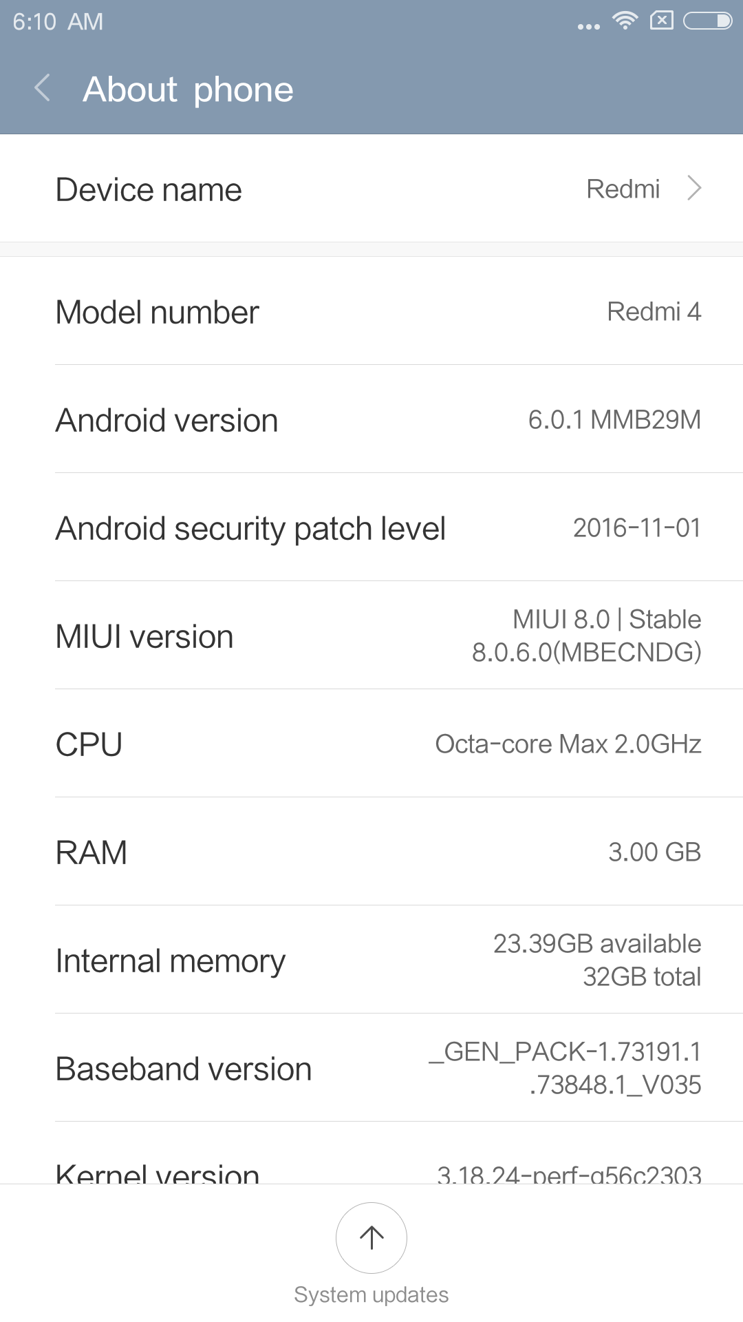The image size is (743, 1322).
Task: Tap the battery indicator icon
Action: tap(707, 21)
